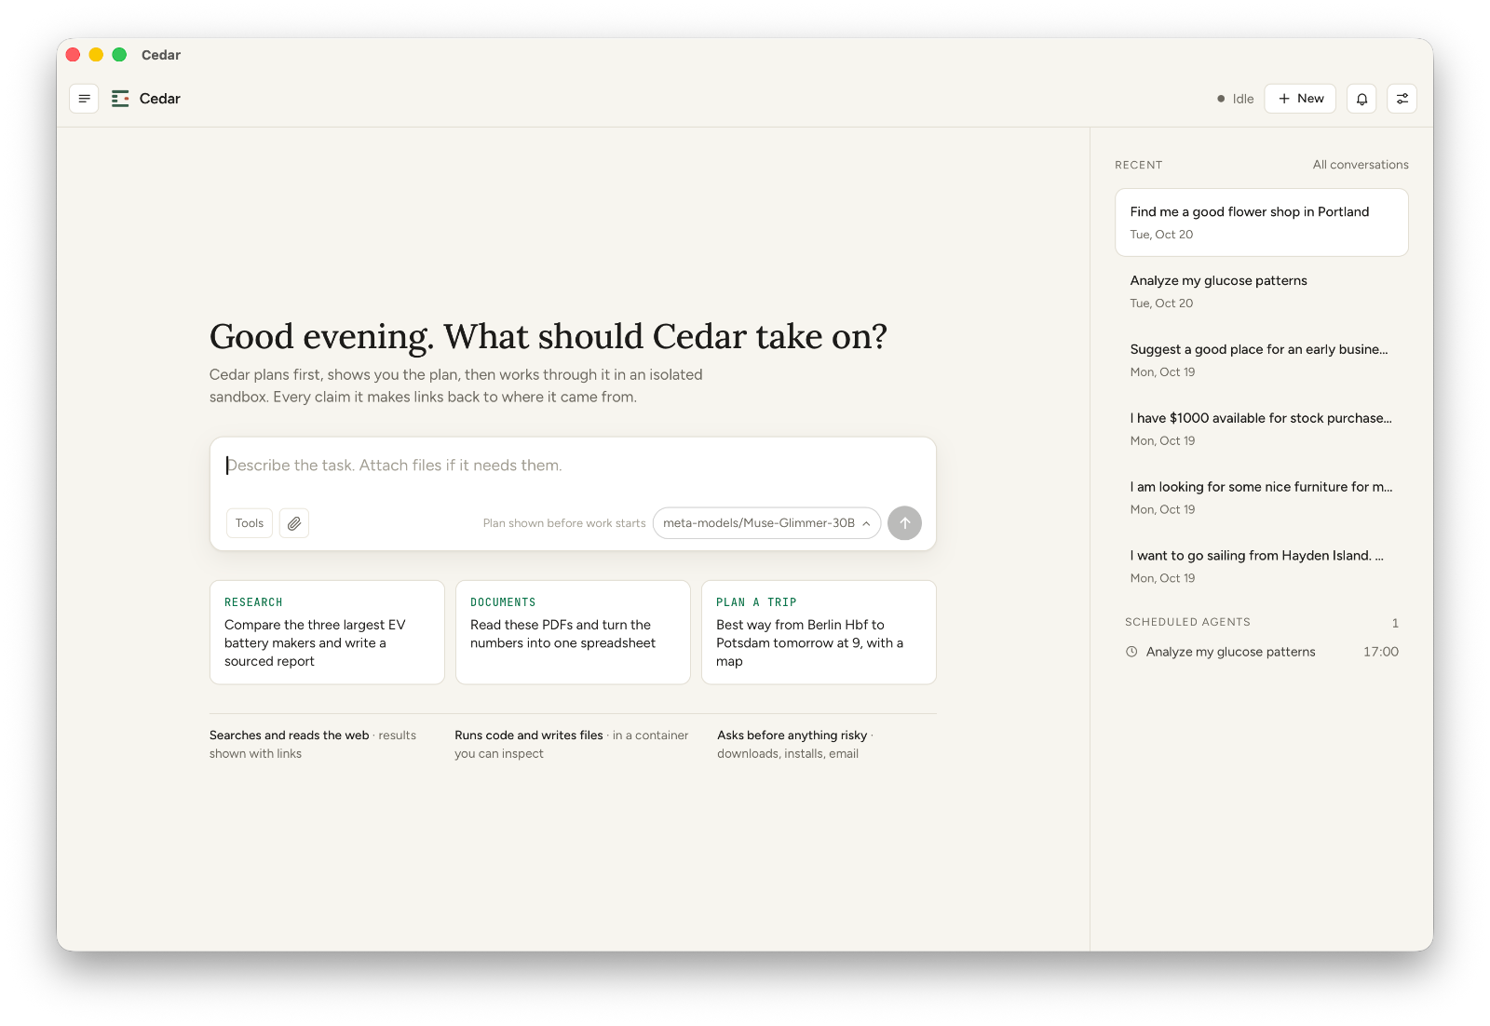Viewport: 1490px width, 1026px height.
Task: Open 'Analyze my glucose patterns' recent conversation
Action: 1262,291
